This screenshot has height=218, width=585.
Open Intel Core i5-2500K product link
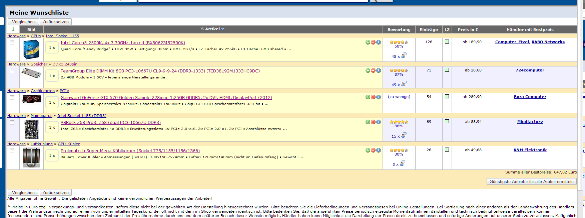[x=123, y=43]
